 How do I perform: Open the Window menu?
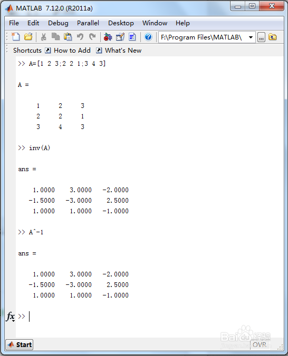coord(155,23)
